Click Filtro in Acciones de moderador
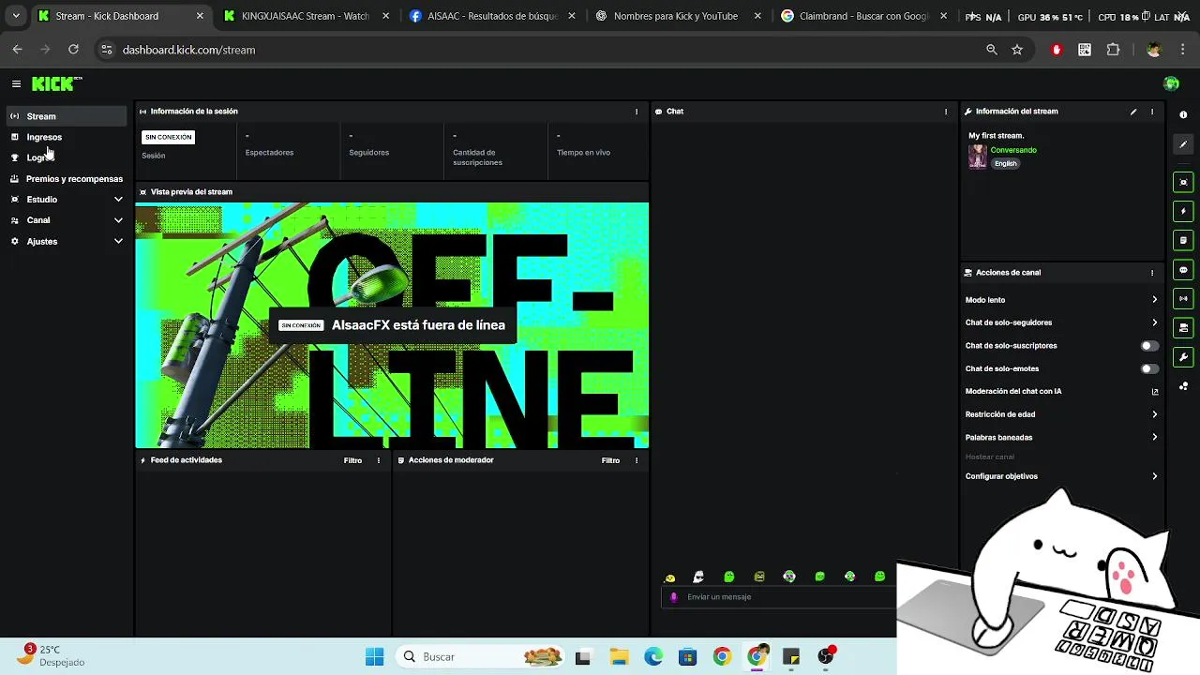This screenshot has width=1200, height=675. click(x=610, y=460)
